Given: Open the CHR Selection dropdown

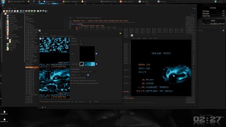Looking at the screenshot, I should 89,72.
